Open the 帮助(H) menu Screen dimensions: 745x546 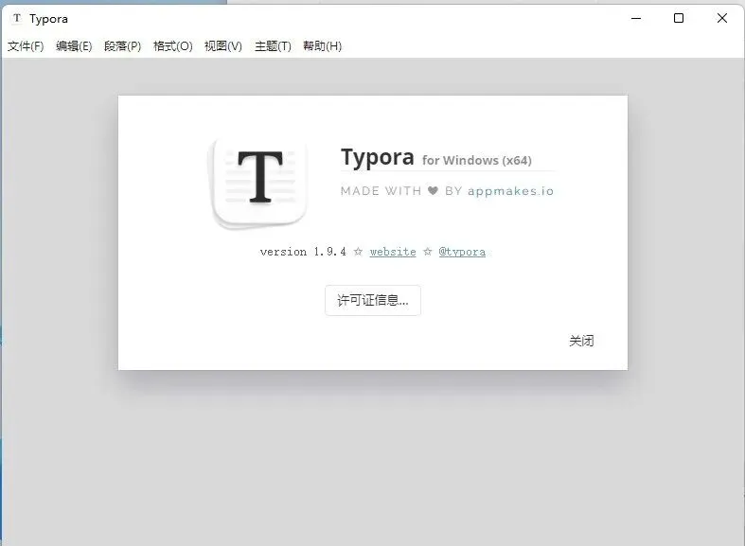pyautogui.click(x=322, y=46)
